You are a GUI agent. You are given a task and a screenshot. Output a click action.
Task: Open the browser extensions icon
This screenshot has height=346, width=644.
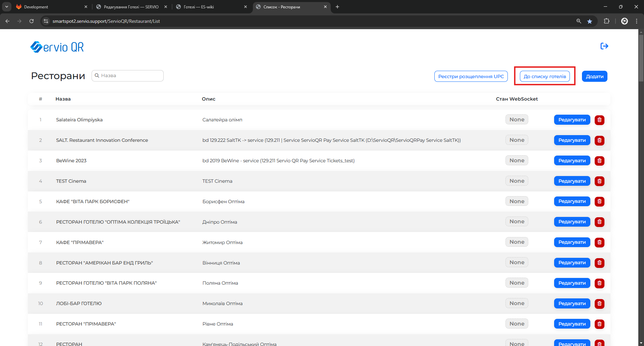click(606, 21)
